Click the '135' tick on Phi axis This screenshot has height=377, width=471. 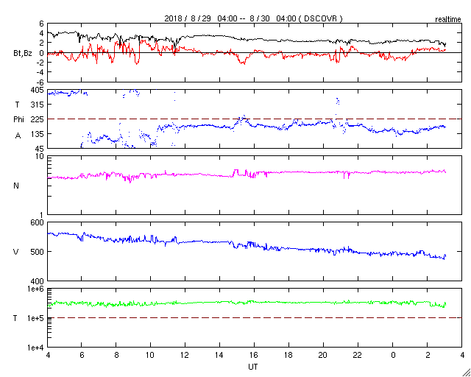38,133
